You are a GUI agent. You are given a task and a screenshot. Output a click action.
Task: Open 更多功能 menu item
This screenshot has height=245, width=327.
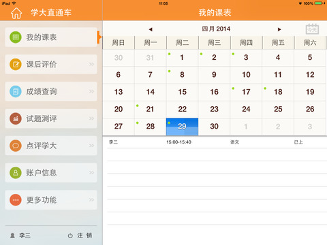tap(51, 200)
